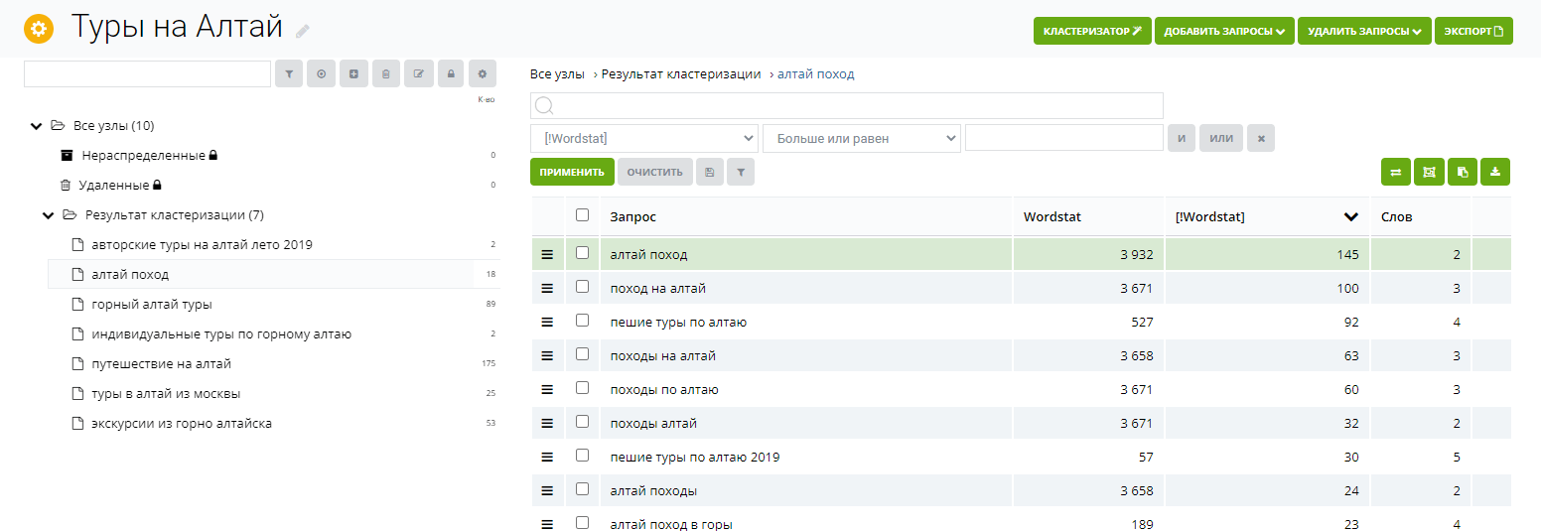Click the lock node icon in tree toolbar
This screenshot has width=1541, height=531.
click(x=451, y=73)
